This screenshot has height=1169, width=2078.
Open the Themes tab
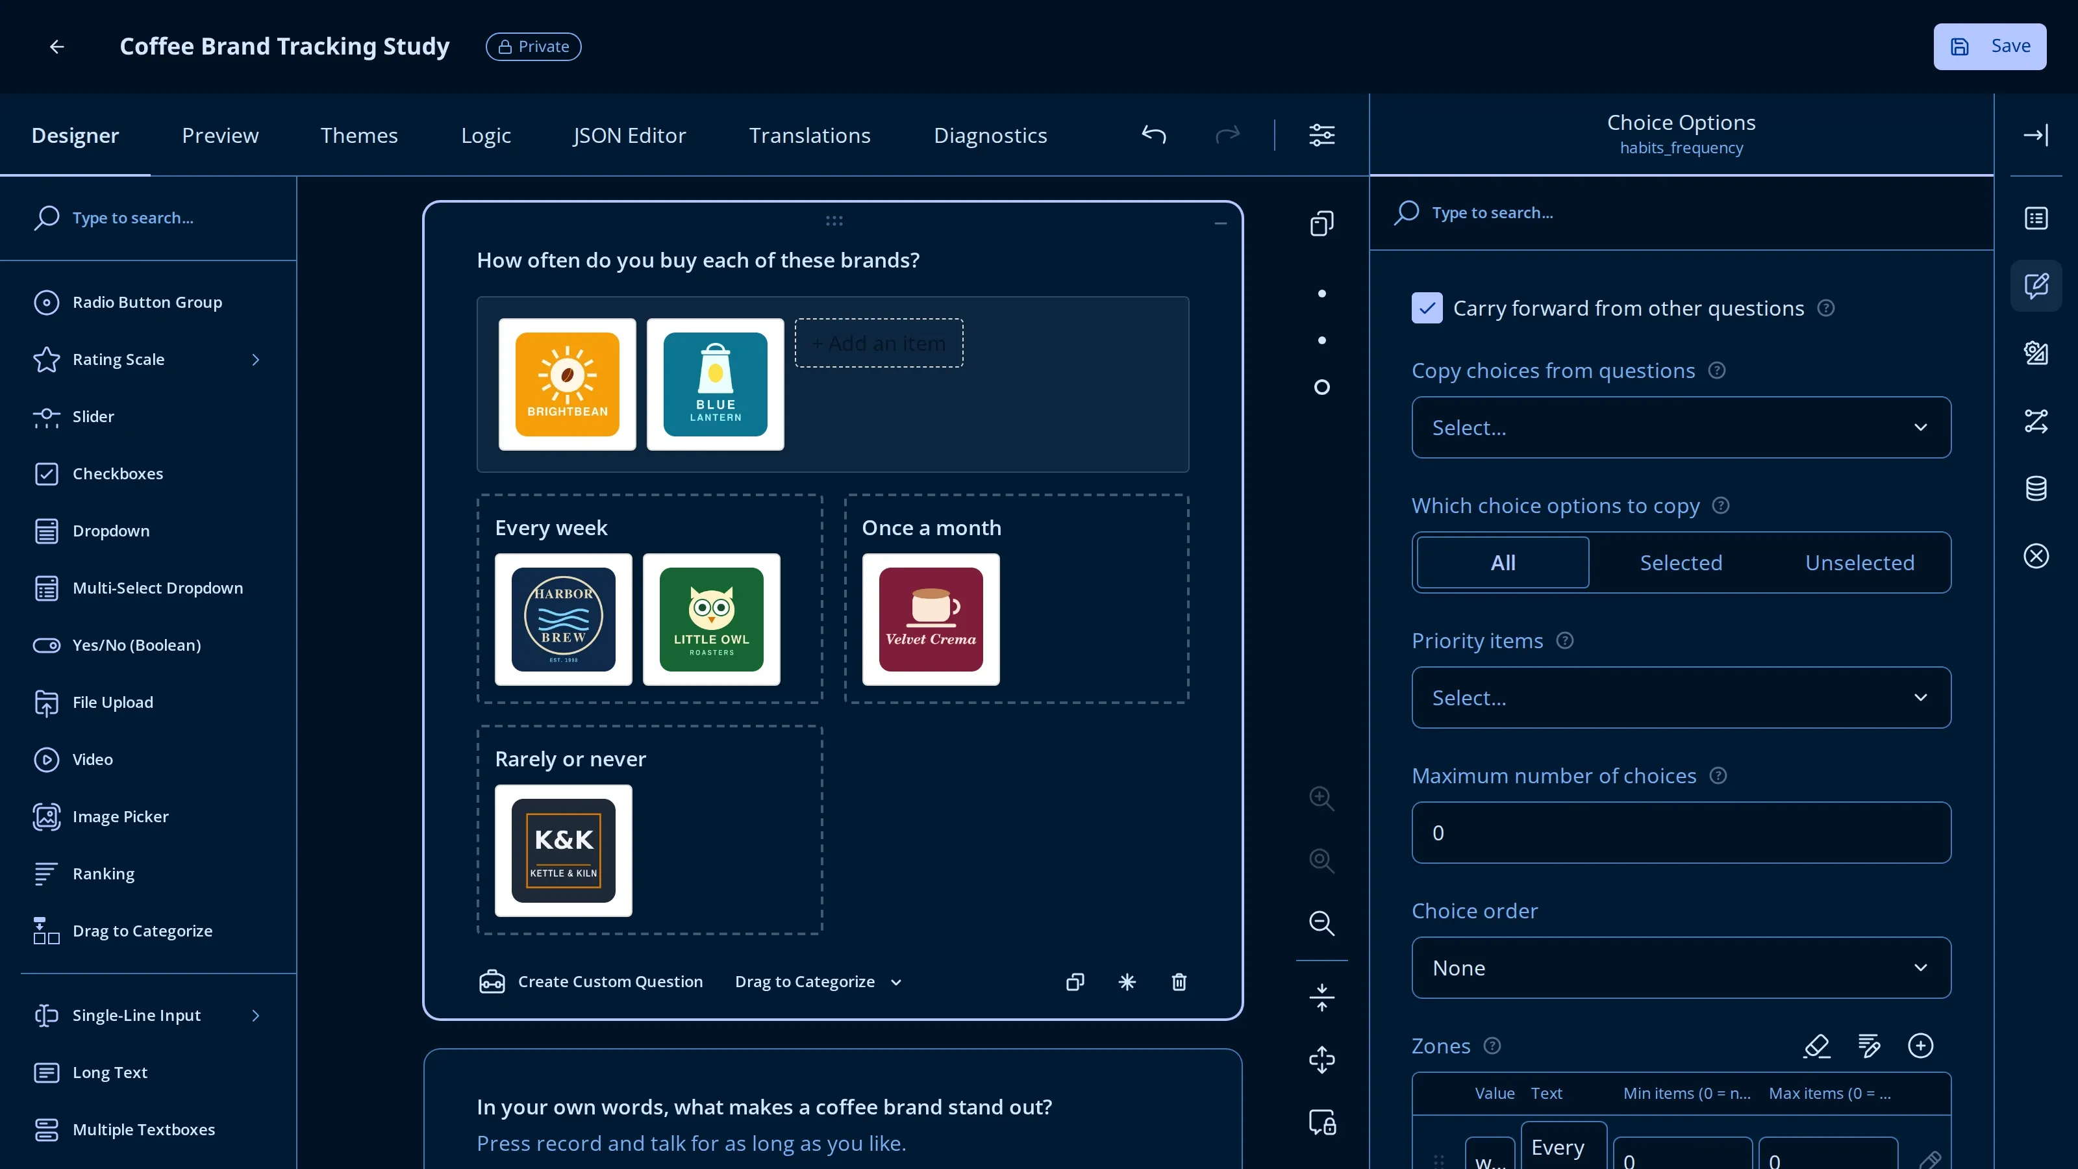359,136
